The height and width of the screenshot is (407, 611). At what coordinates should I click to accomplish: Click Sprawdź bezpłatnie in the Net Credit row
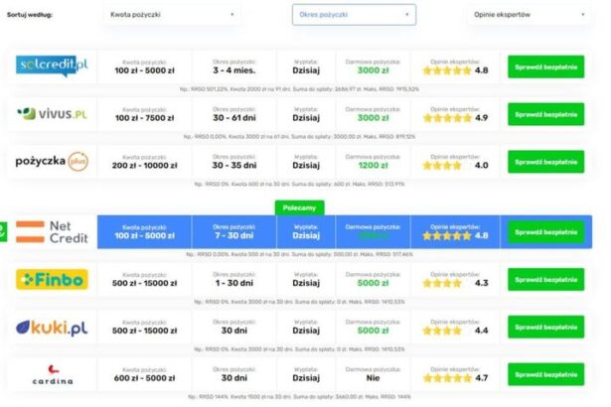(545, 231)
